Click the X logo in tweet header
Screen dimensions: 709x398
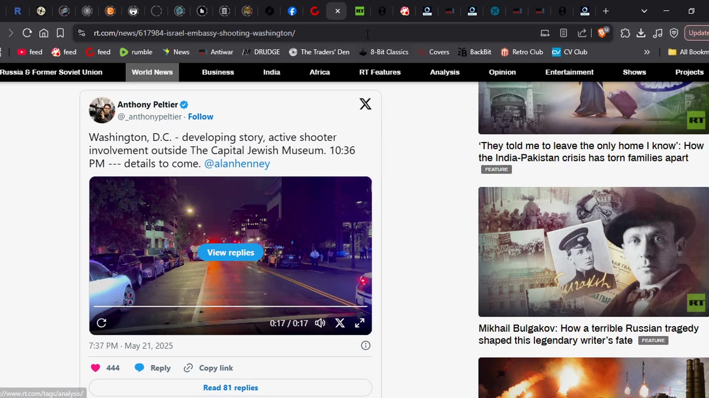[x=365, y=104]
